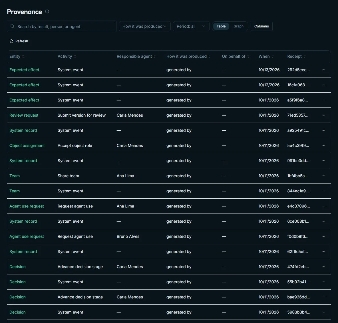Click receipt hash 71ed5357...

pyautogui.click(x=298, y=115)
